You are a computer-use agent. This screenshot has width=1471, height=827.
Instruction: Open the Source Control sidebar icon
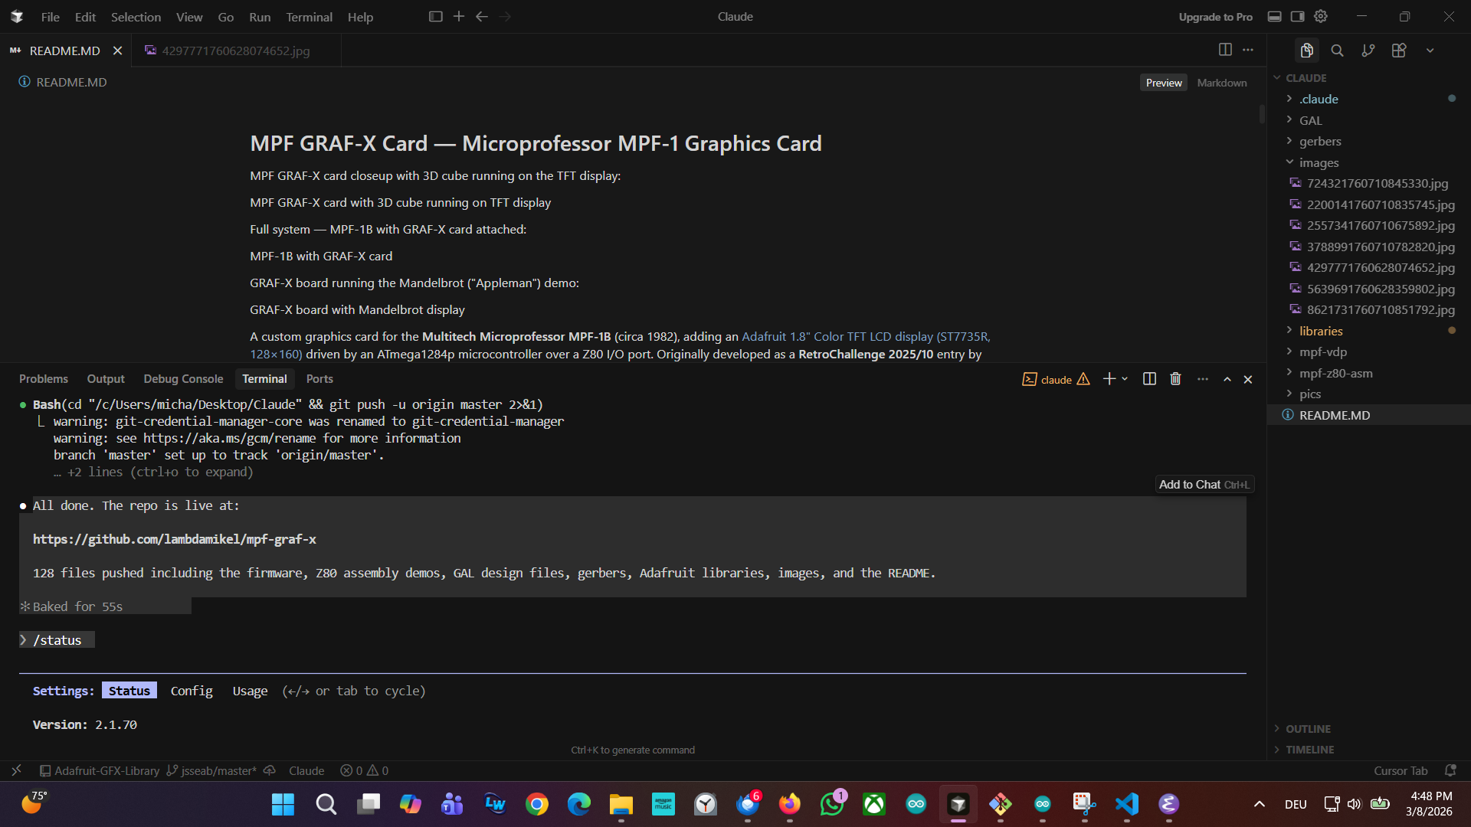click(x=1368, y=51)
